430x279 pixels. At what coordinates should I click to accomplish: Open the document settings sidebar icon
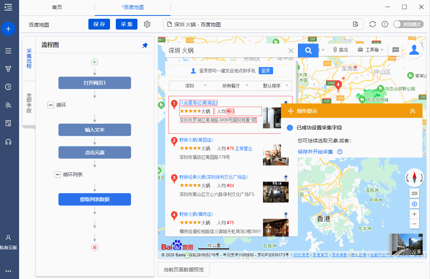(x=8, y=123)
